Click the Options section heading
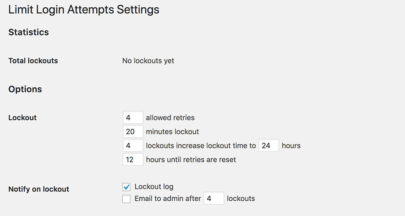 pyautogui.click(x=25, y=89)
